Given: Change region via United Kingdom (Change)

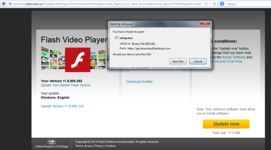Looking at the screenshot, I should (x=51, y=147).
